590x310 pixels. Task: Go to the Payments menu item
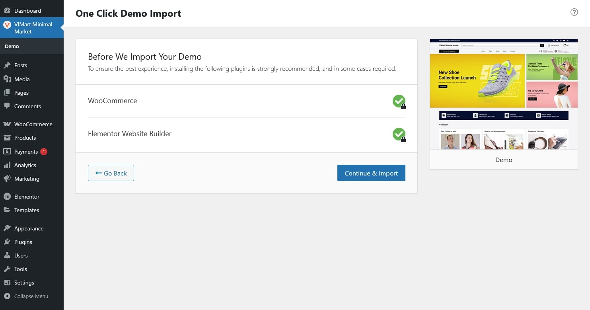pos(26,152)
